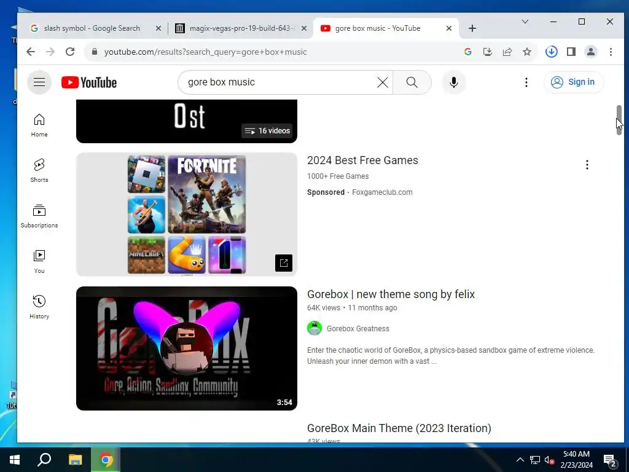Share this page icon in address bar
Screen dimensions: 629x472
point(507,52)
